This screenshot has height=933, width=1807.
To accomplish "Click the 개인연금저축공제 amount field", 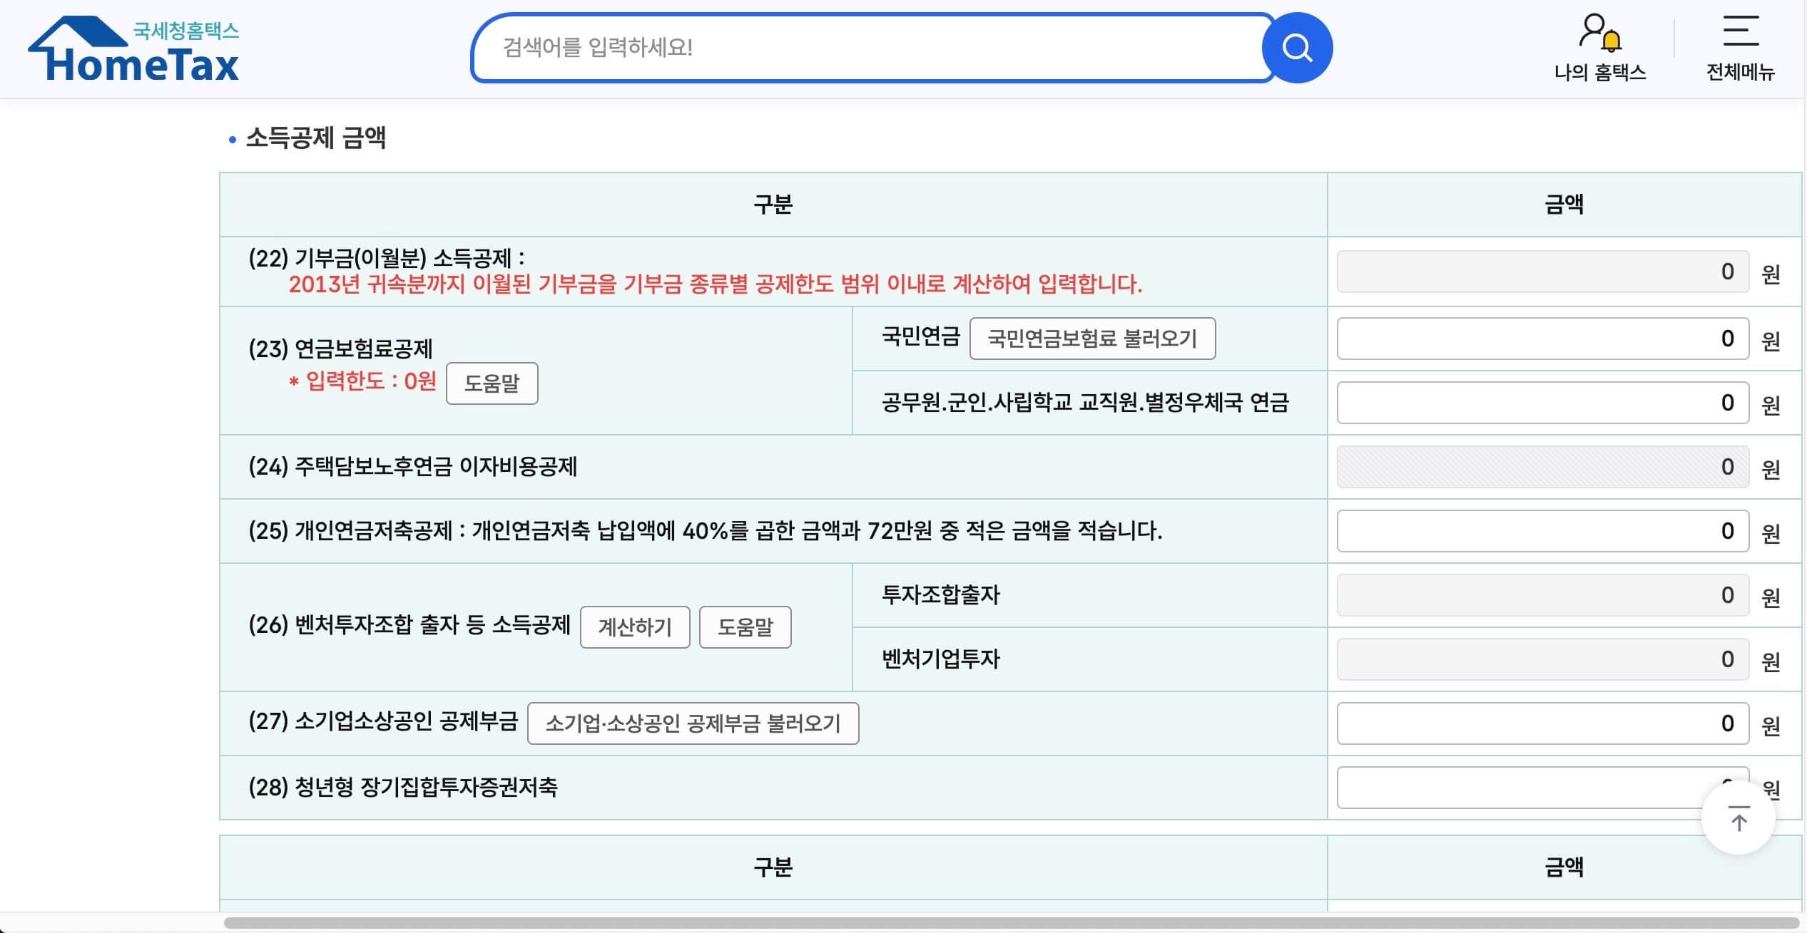I will coord(1541,530).
